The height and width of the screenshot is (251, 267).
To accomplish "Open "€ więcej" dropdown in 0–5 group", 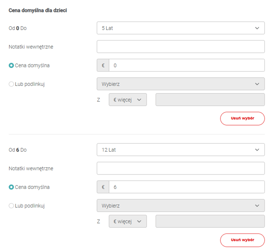I will coord(128,100).
